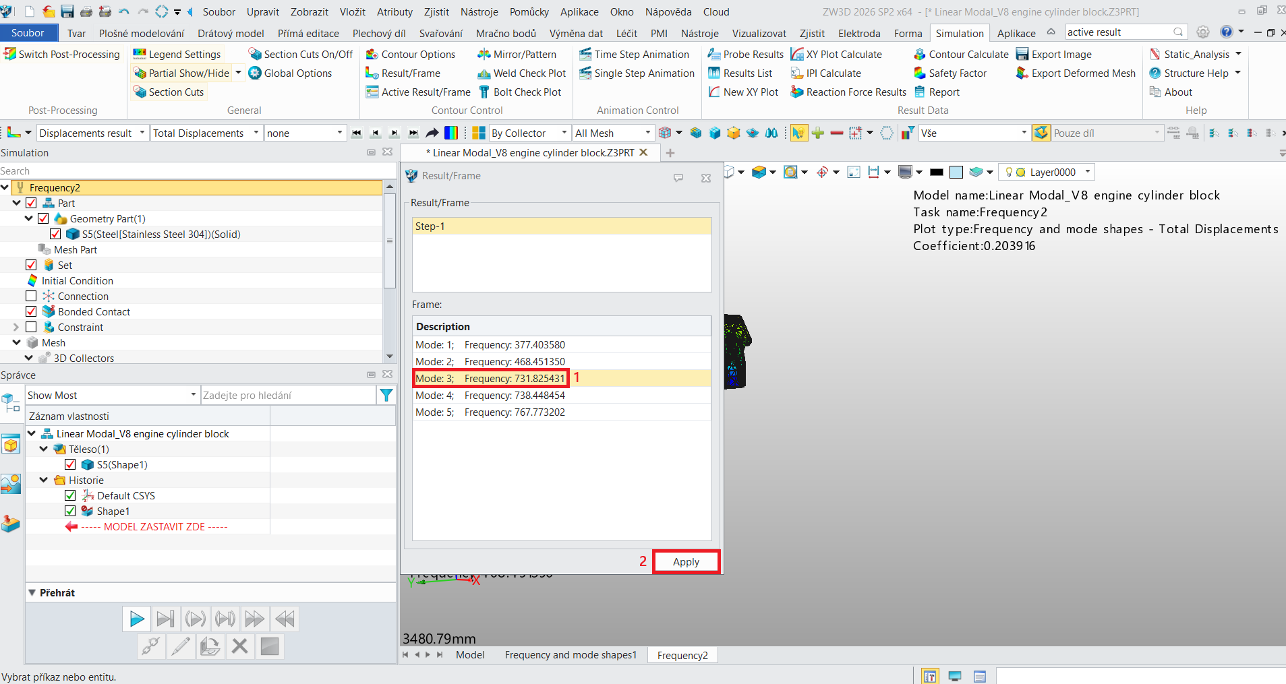Start Time Step Animation
The width and height of the screenshot is (1286, 684).
634,55
